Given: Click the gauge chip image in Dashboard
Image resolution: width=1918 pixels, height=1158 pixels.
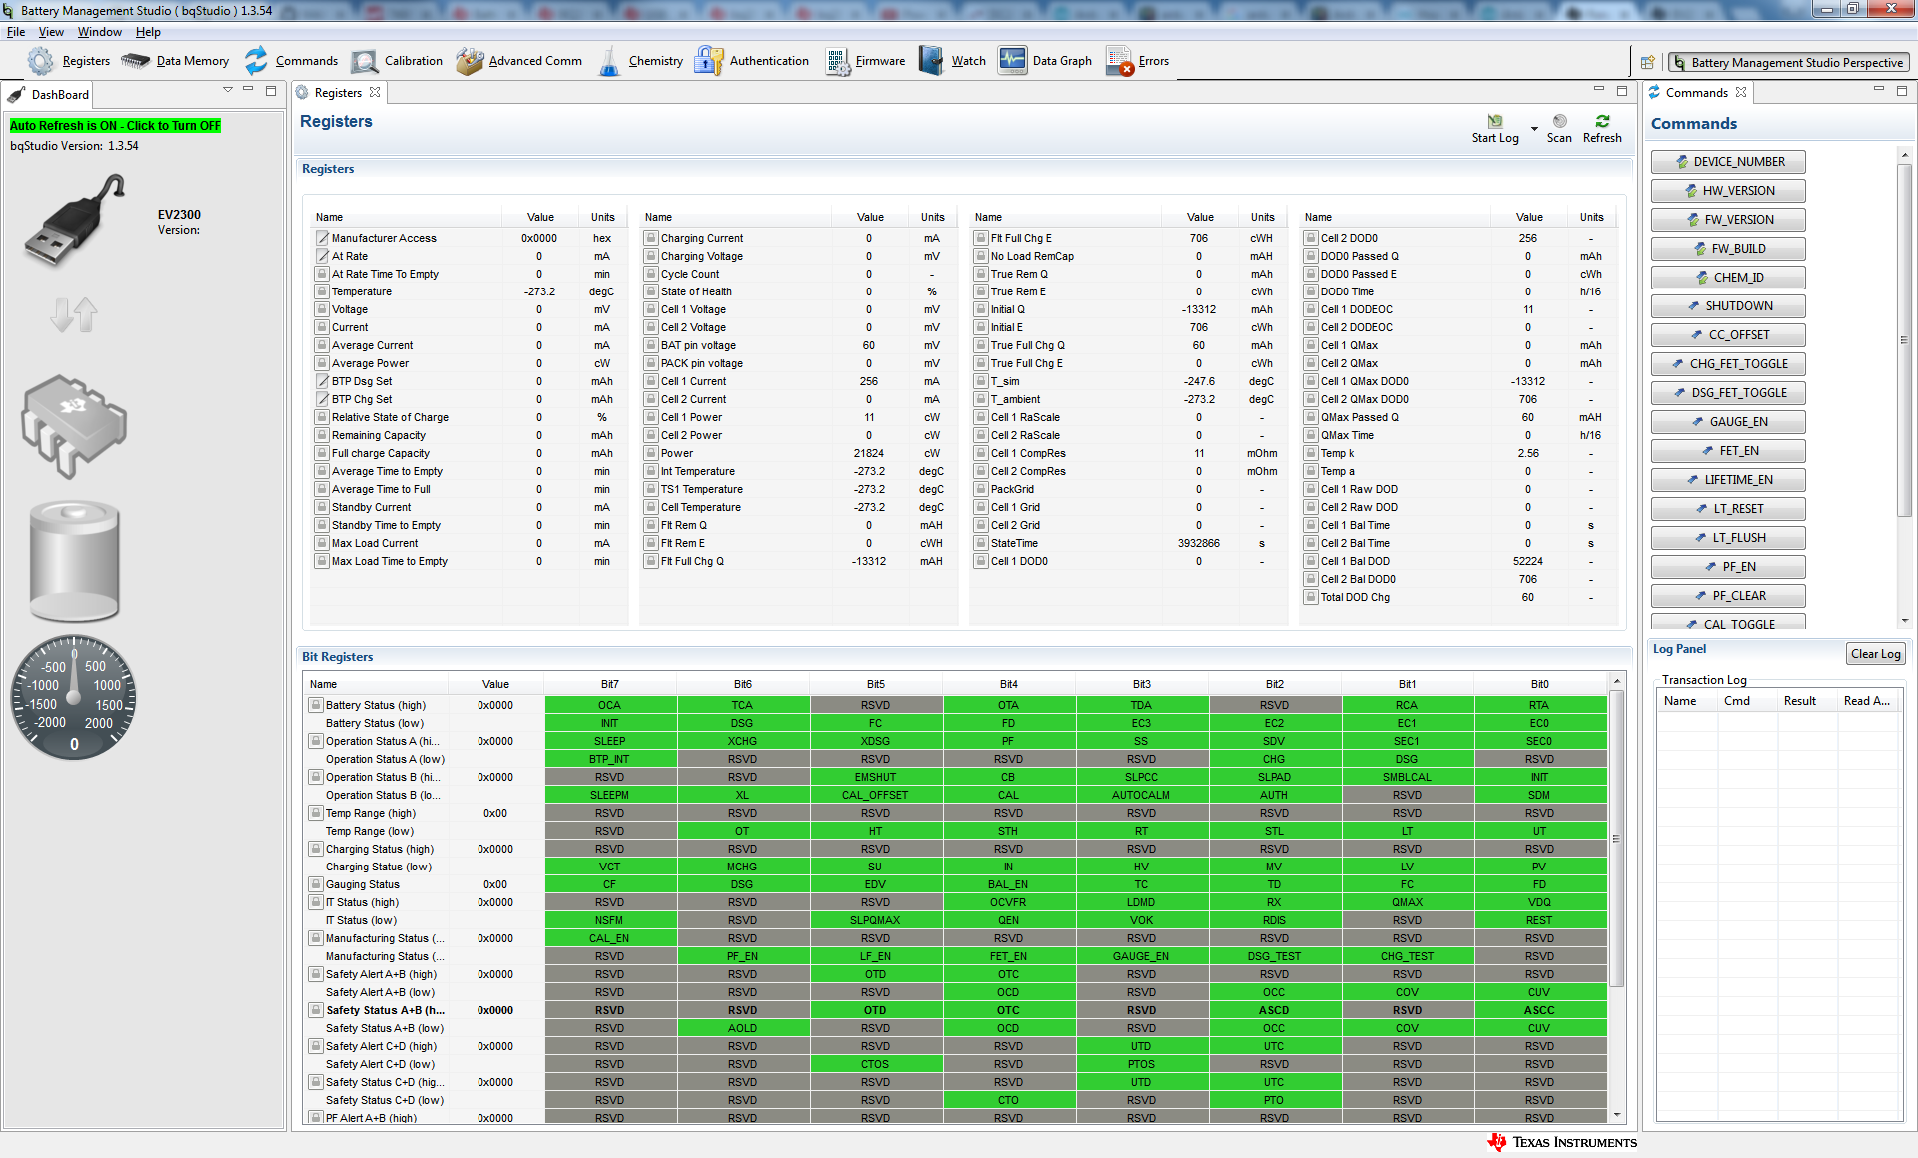Looking at the screenshot, I should tap(74, 426).
